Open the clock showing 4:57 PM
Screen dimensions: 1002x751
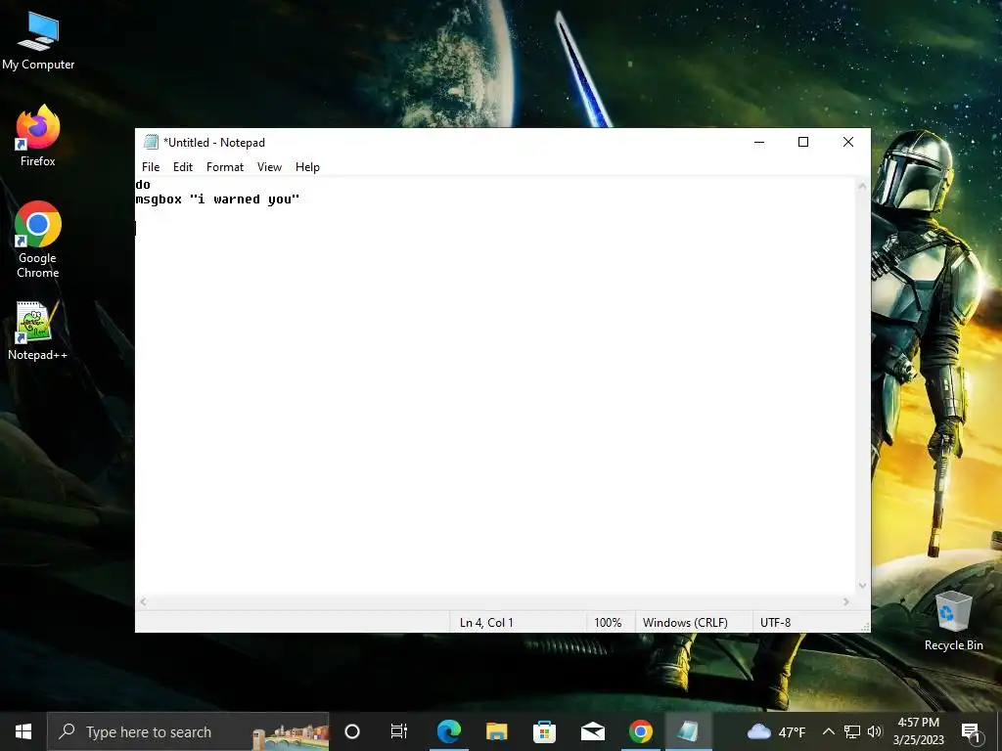click(918, 731)
